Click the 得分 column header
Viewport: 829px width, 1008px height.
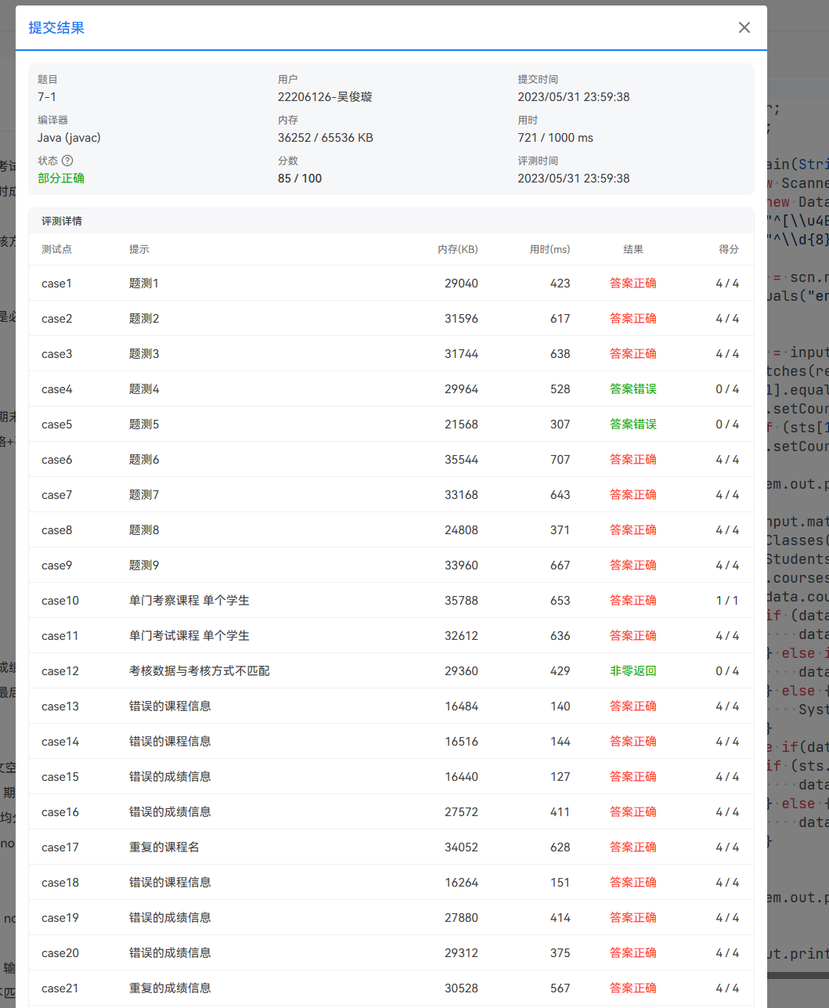pos(729,249)
